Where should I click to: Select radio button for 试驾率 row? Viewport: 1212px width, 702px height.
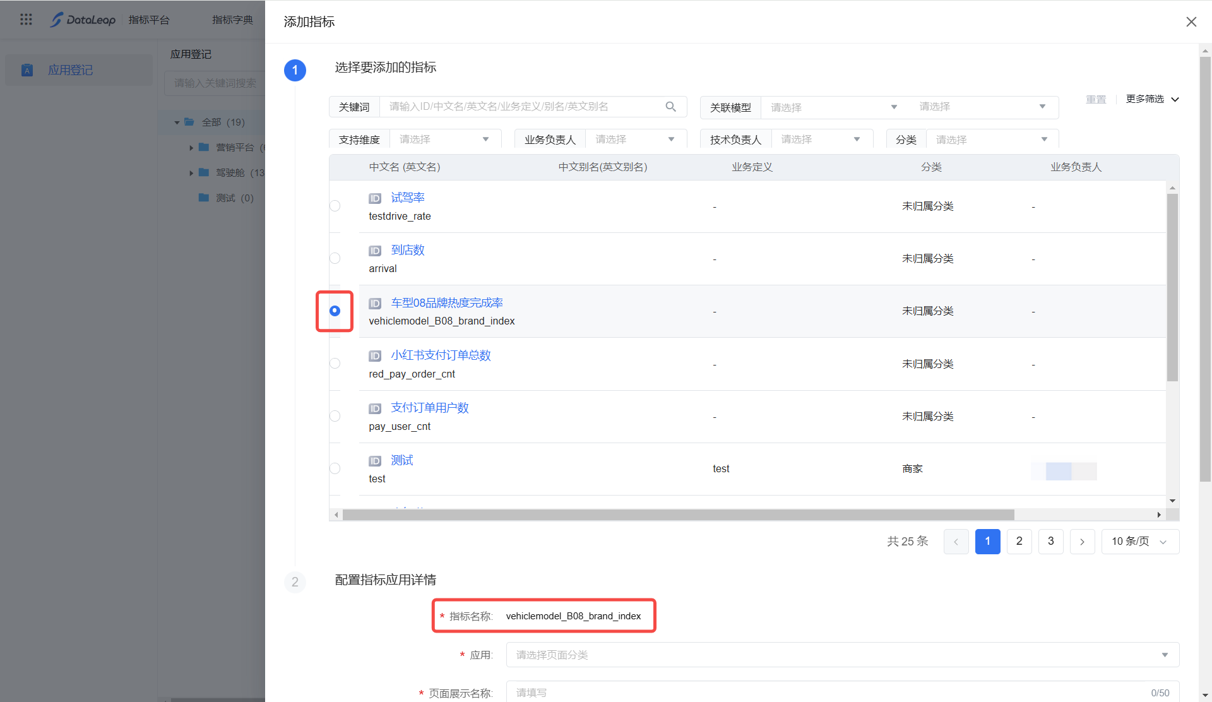[x=335, y=206]
